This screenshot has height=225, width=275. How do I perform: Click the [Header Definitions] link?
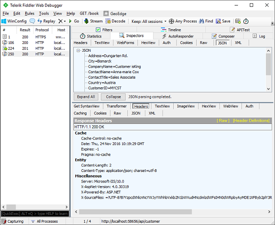[251, 121]
